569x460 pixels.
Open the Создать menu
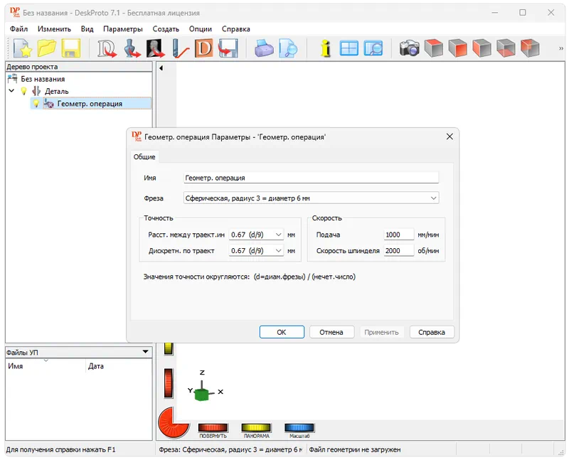166,29
